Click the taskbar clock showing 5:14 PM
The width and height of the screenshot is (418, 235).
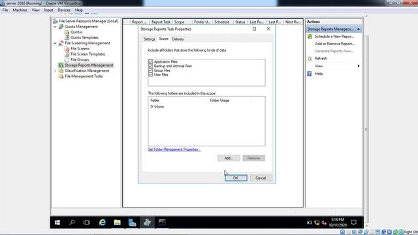pos(338,223)
